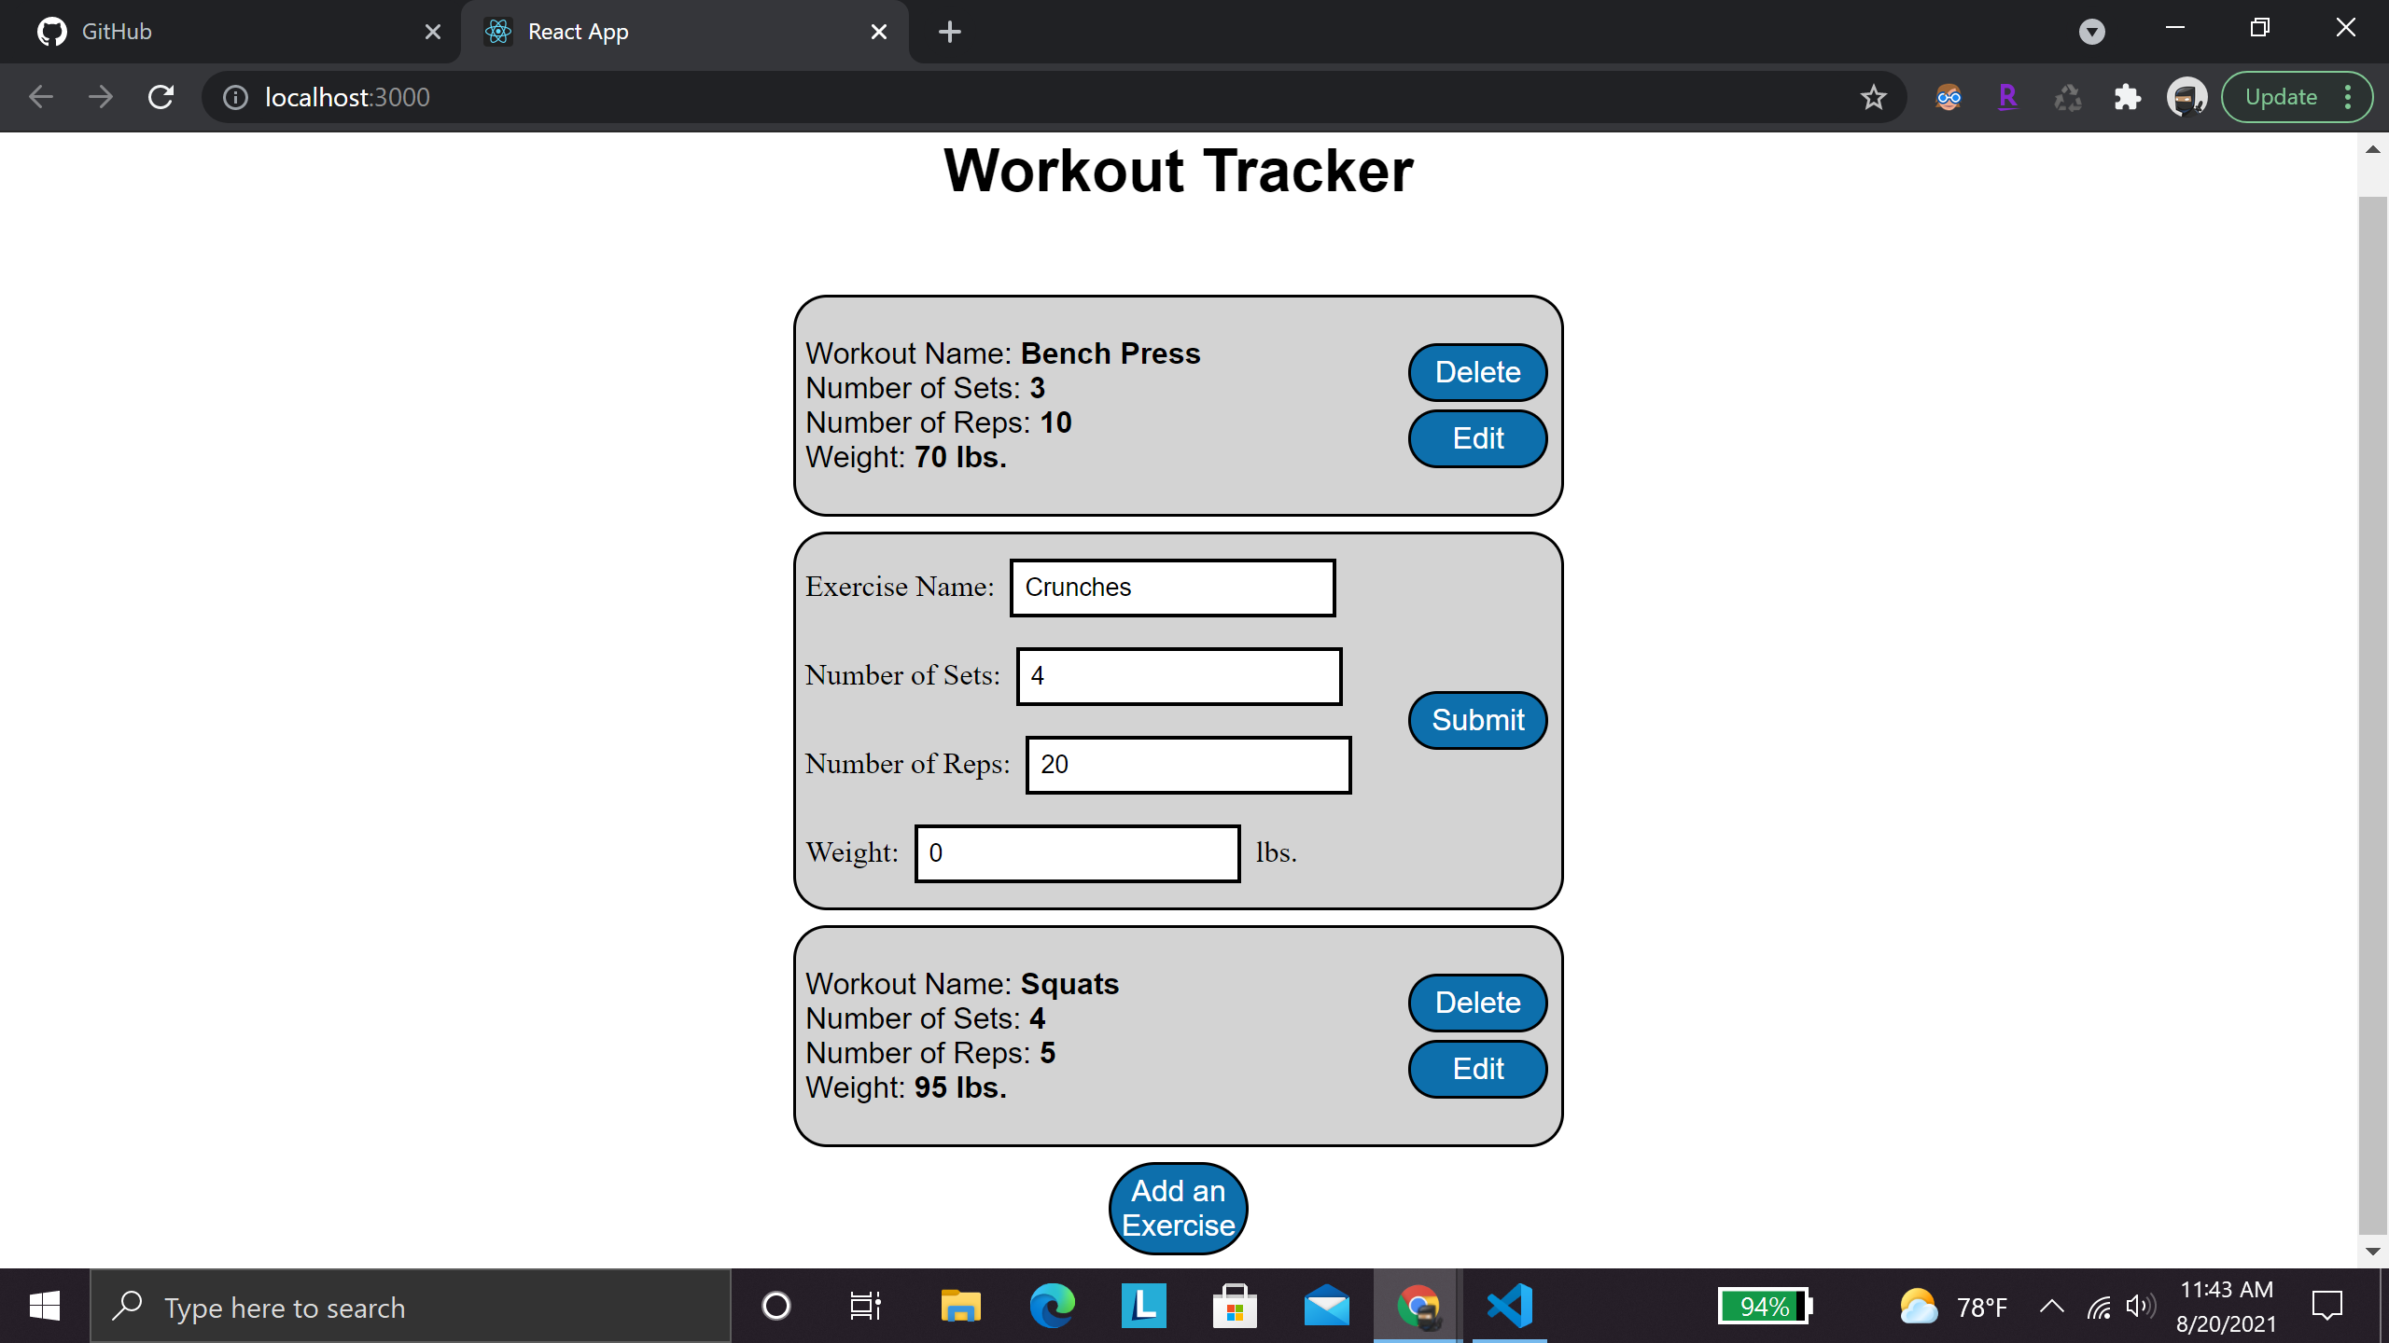Open Mail app from taskbar

1326,1306
